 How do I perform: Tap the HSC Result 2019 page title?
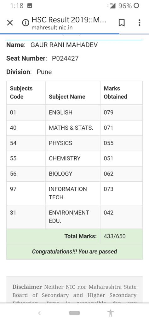tap(69, 20)
